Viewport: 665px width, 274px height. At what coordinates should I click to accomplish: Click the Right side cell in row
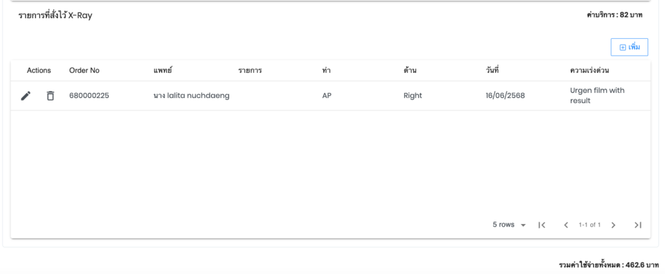(x=412, y=96)
